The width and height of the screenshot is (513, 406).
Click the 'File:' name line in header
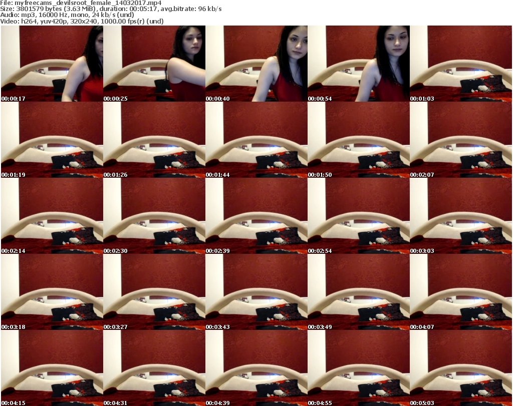(81, 3)
